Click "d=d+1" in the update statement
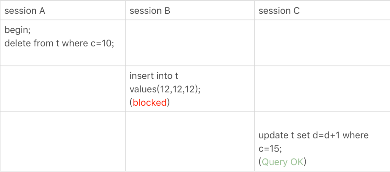 326,135
